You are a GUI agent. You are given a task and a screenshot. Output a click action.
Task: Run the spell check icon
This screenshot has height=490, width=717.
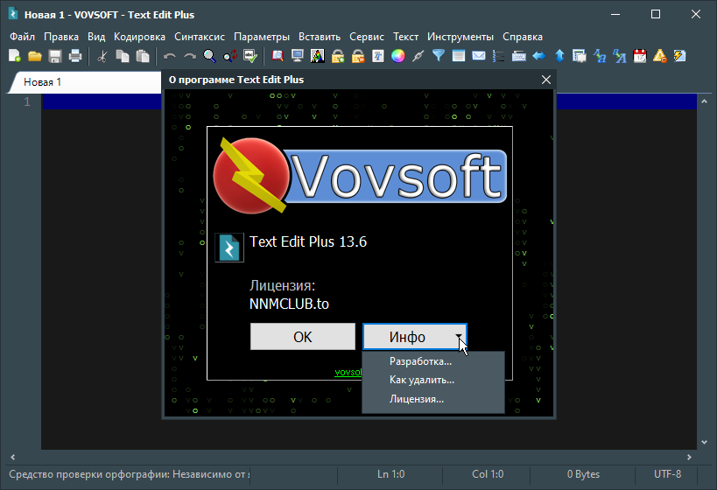[x=250, y=56]
